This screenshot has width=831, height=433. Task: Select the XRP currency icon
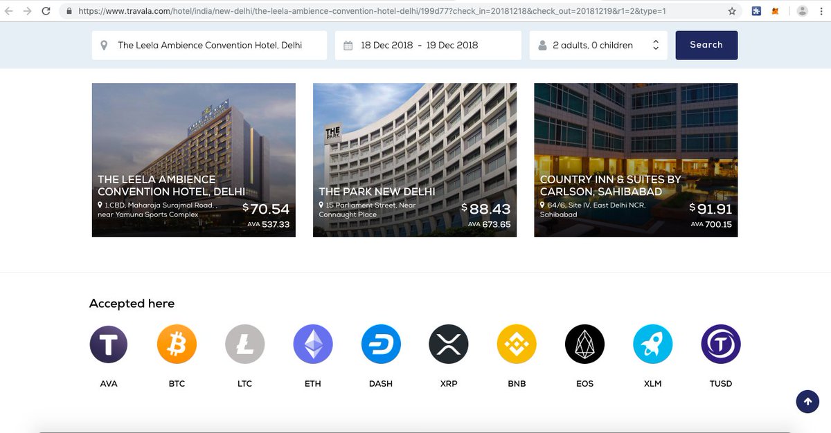point(448,344)
